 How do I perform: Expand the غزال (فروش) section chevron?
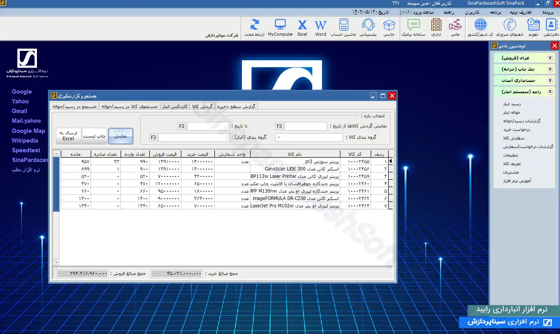[550, 58]
